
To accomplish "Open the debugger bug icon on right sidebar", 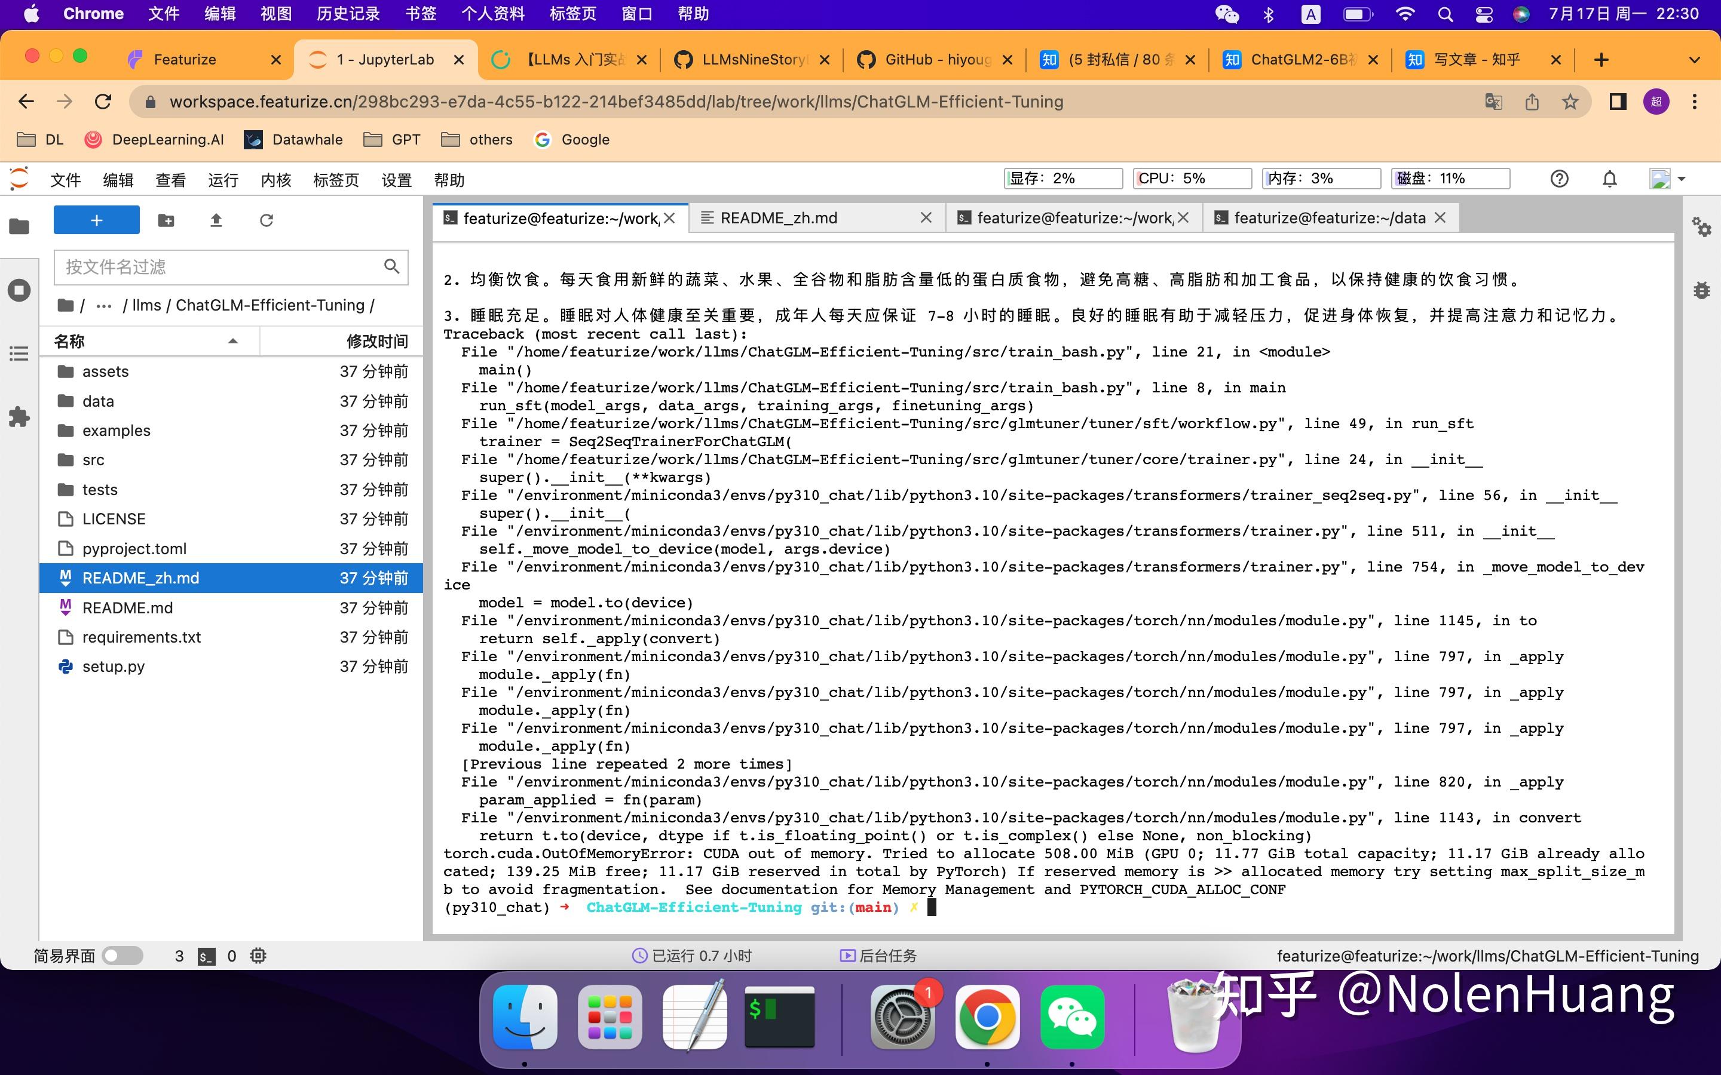I will coord(1702,290).
